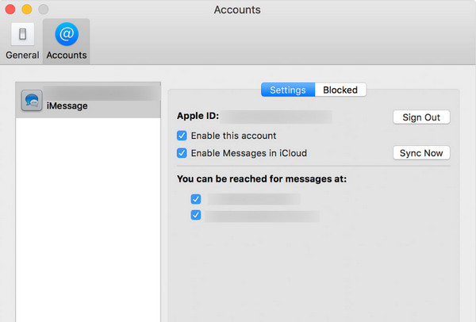Open the General preferences pane
The height and width of the screenshot is (322, 476).
tap(22, 41)
